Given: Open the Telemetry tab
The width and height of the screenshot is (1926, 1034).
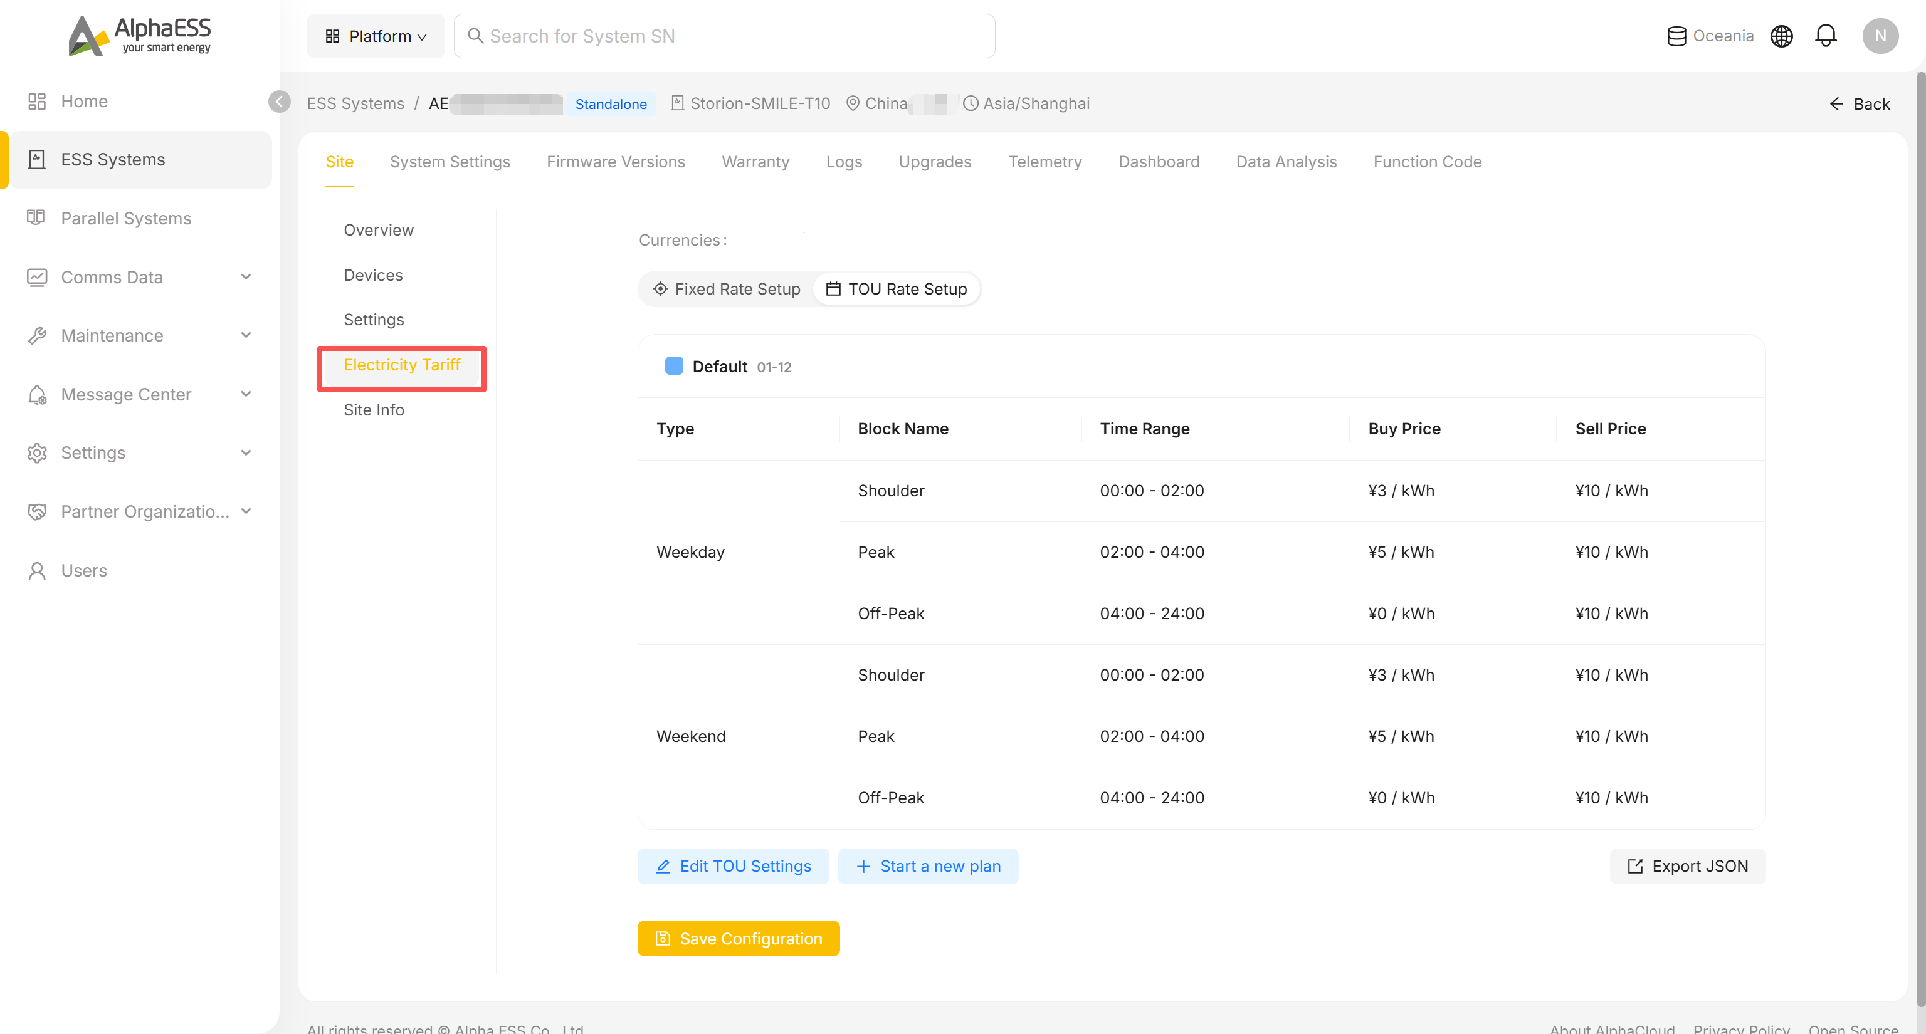Looking at the screenshot, I should (1045, 162).
